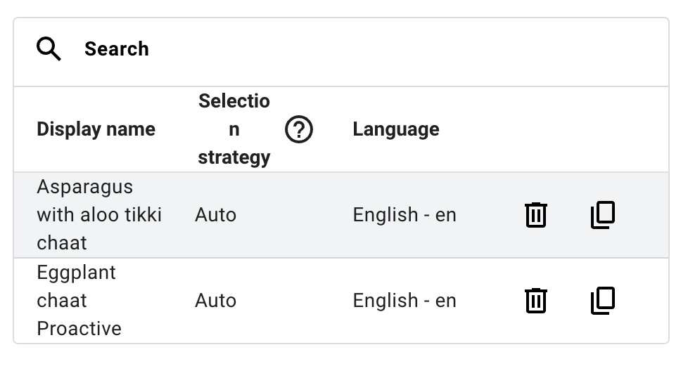The height and width of the screenshot is (378, 688).
Task: Click Auto strategy in the Eggplant row
Action: [x=215, y=301]
